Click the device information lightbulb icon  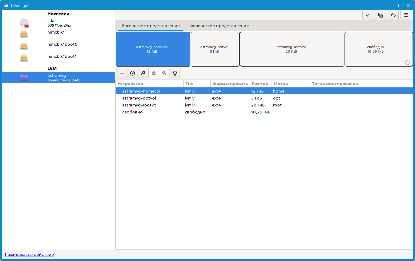(175, 73)
